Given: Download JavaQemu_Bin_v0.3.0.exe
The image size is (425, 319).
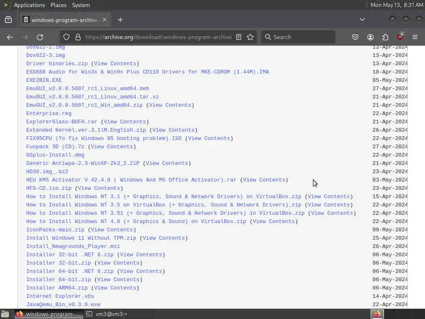Looking at the screenshot, I should click(63, 304).
